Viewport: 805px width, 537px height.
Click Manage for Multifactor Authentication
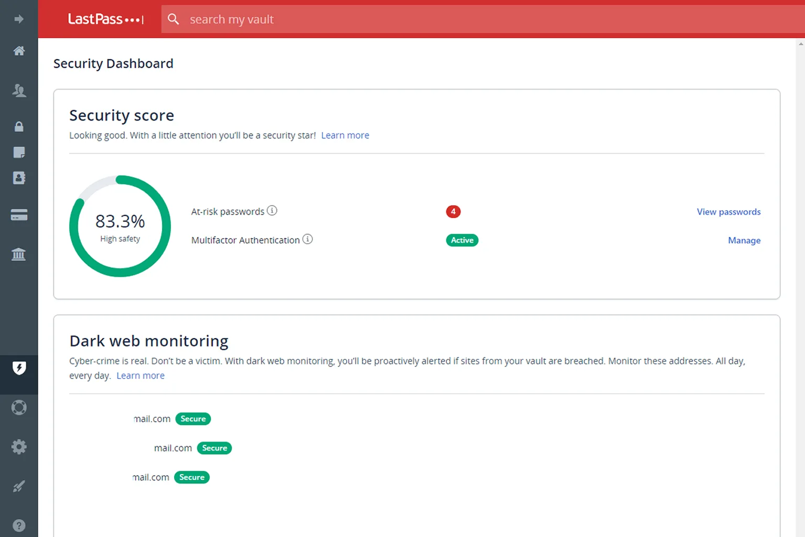click(x=744, y=240)
